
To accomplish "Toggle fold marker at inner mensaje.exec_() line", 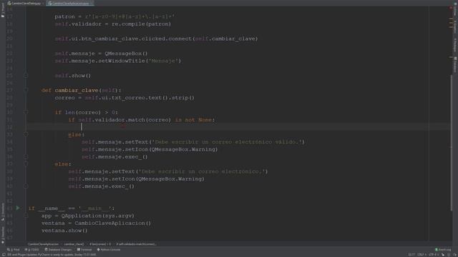I will [26, 157].
